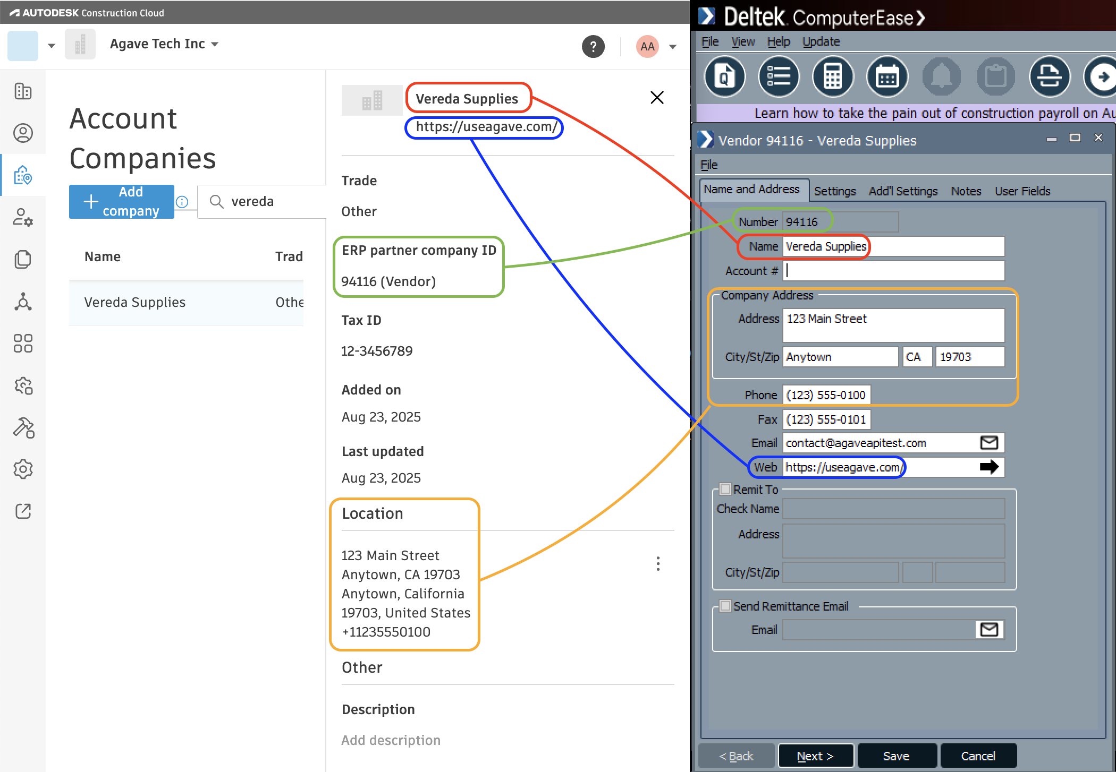Click the Phone field (123) 555-0100
The width and height of the screenshot is (1116, 772).
(x=826, y=395)
